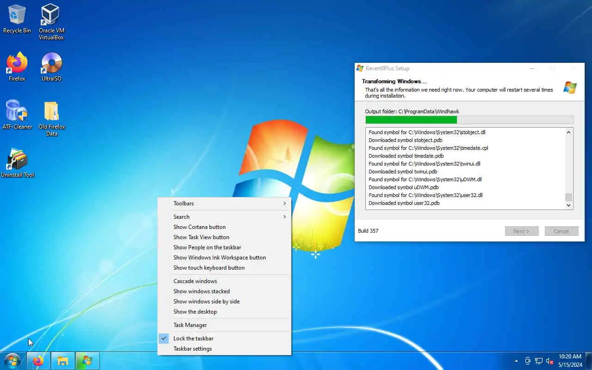Choose Show Windows Ink Workspace button

pyautogui.click(x=224, y=258)
